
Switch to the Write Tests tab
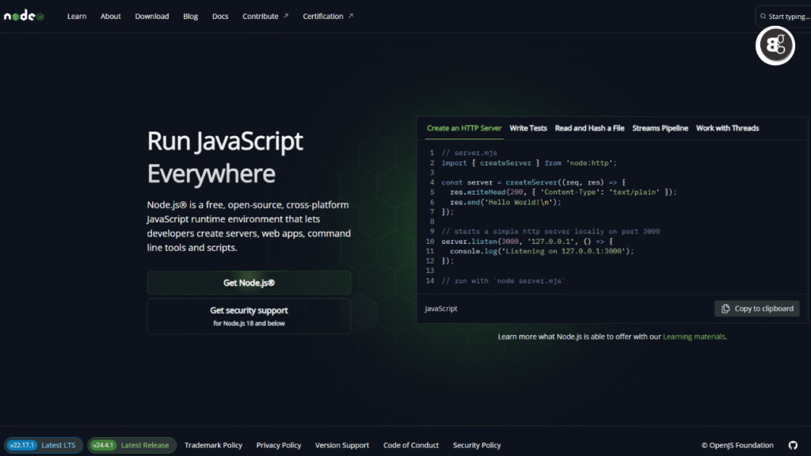click(527, 127)
